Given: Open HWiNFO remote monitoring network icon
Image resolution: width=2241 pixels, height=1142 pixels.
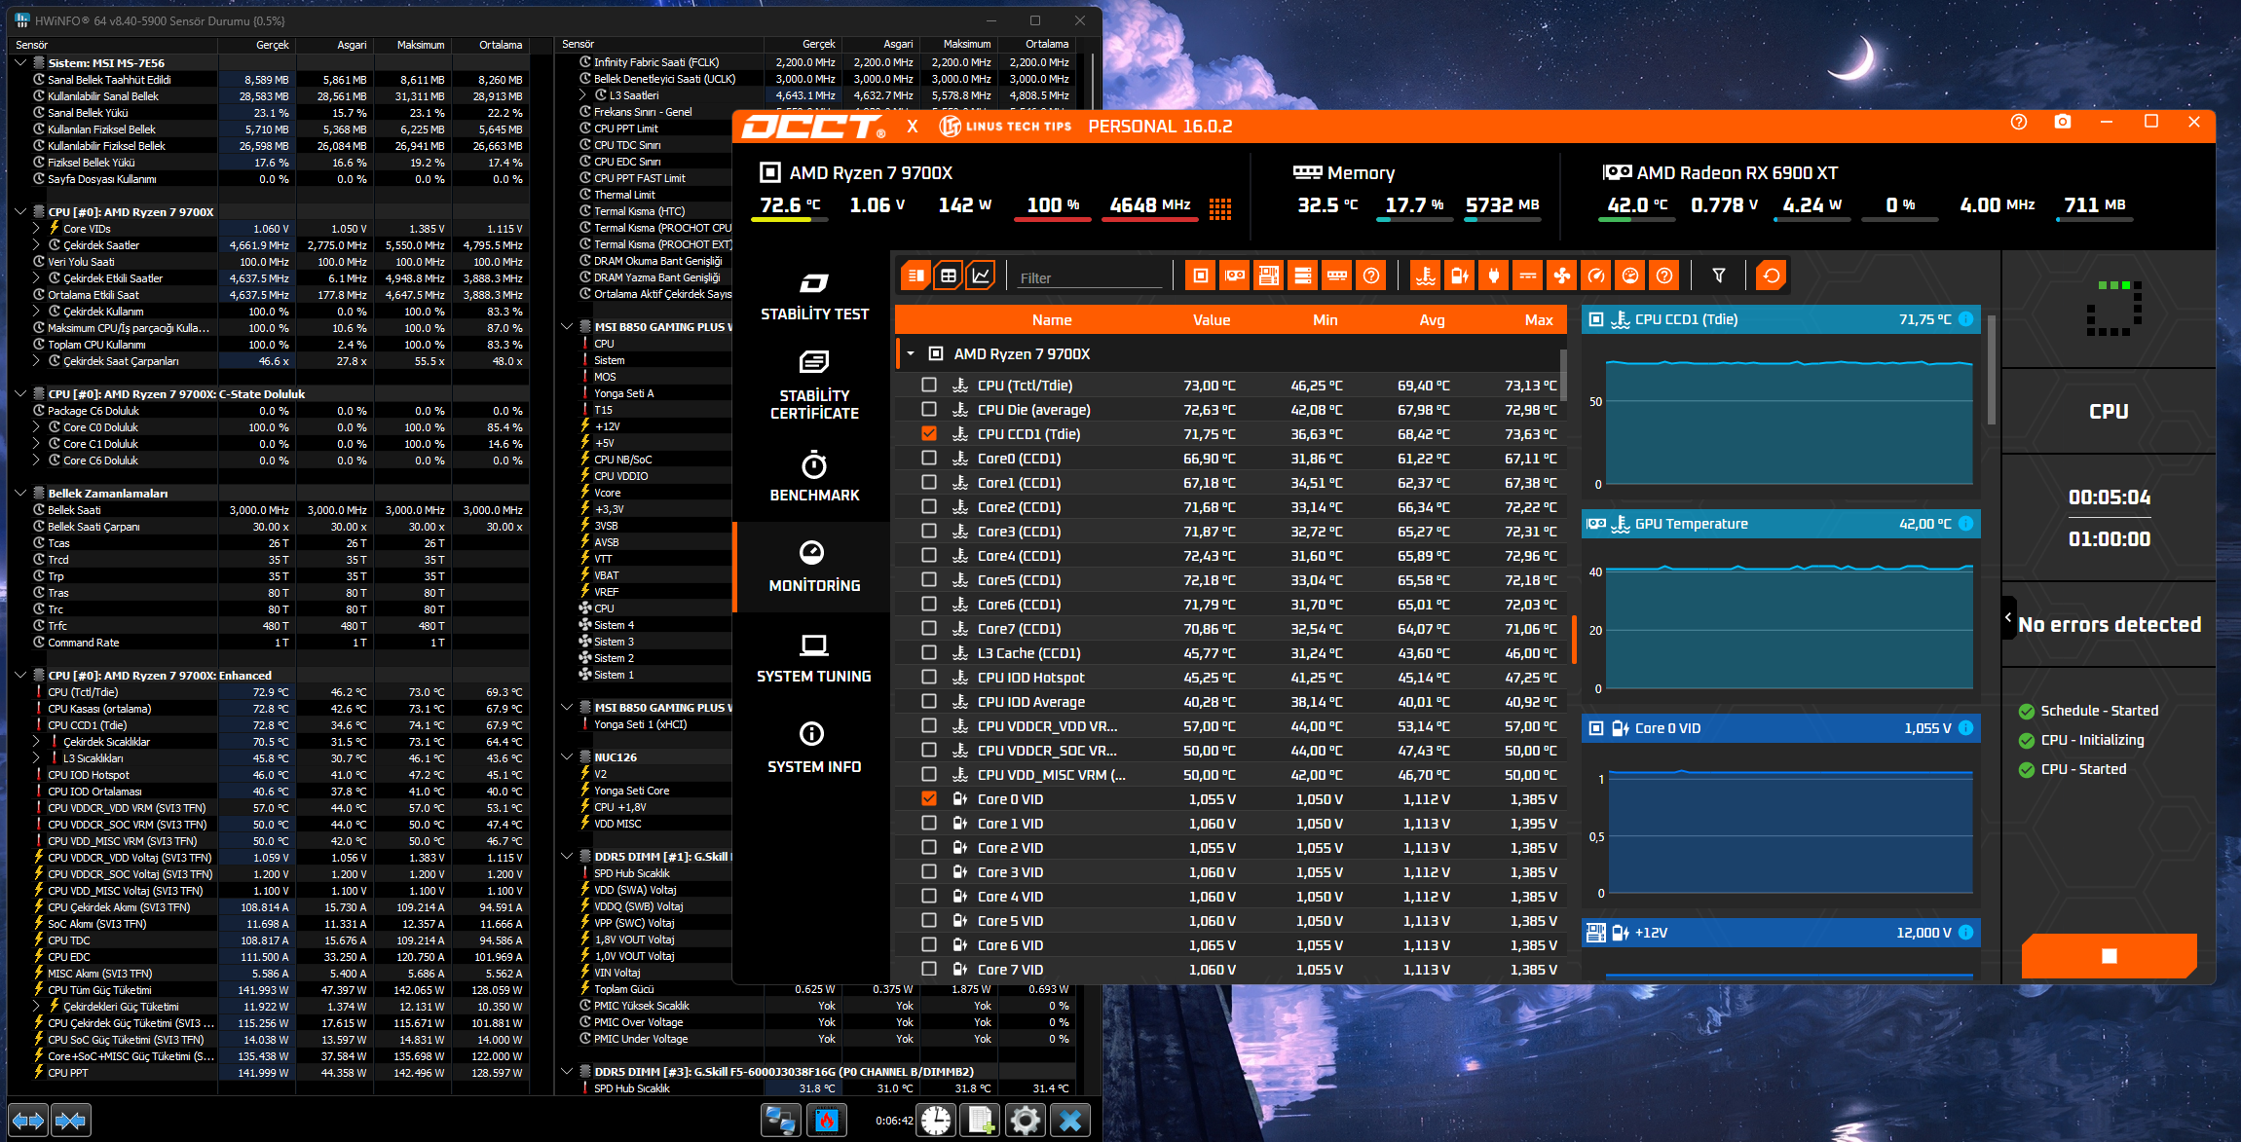Looking at the screenshot, I should click(780, 1121).
